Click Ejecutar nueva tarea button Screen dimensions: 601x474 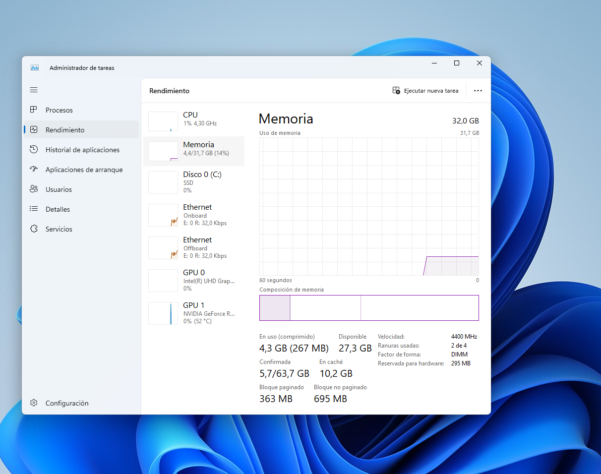pos(425,91)
